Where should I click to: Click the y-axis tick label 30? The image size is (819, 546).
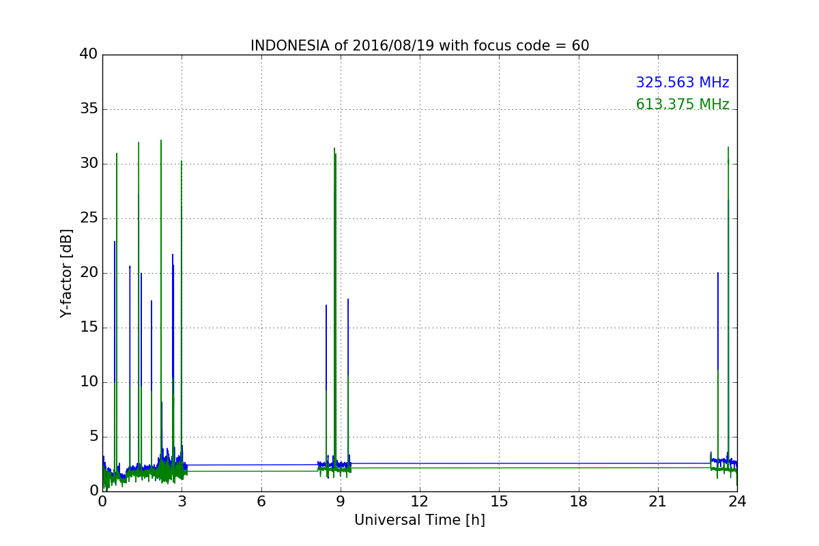[x=89, y=164]
